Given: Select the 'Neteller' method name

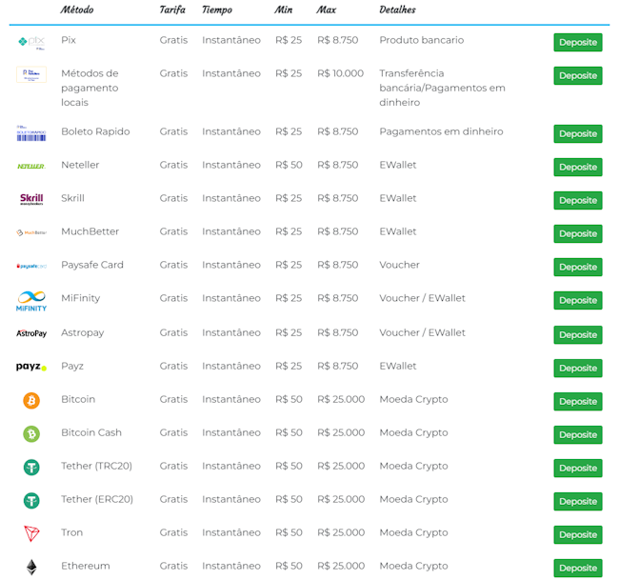Looking at the screenshot, I should 80,165.
